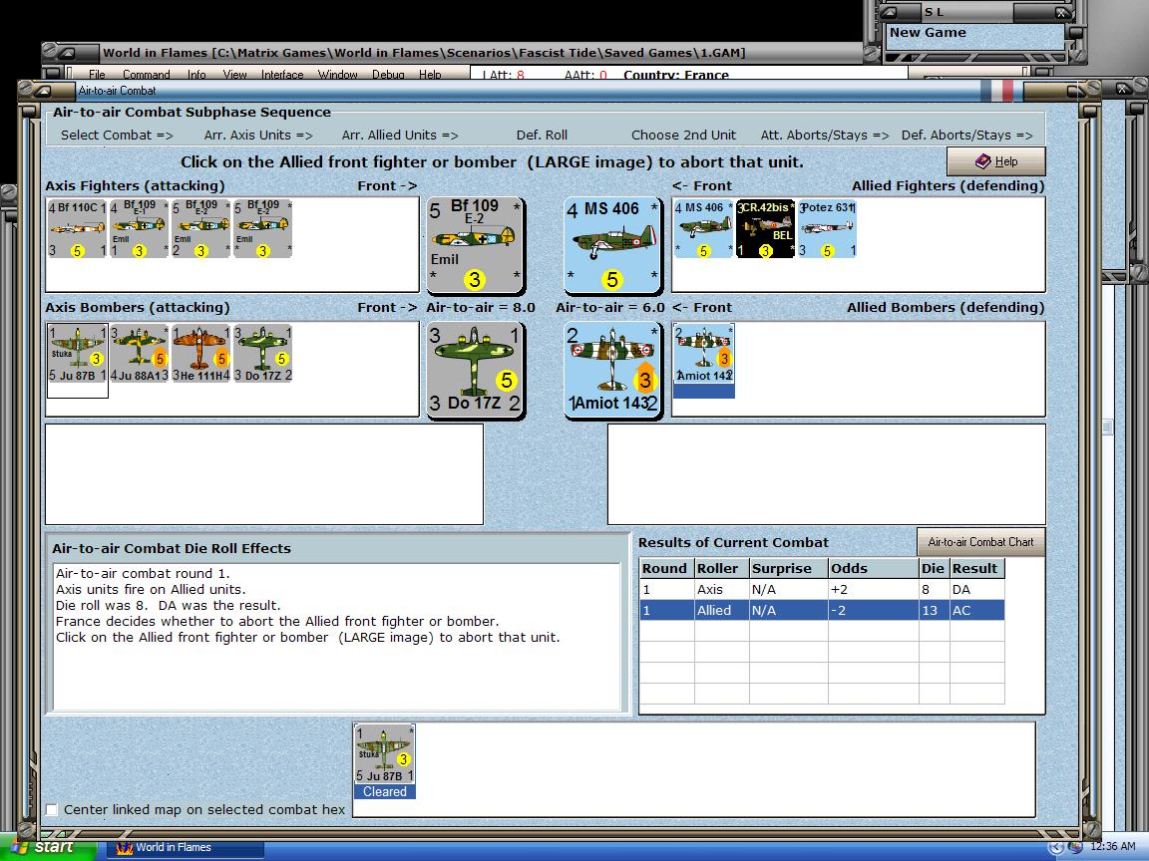Abort the large MS 406 Allied front fighter
Viewport: 1149px width, 861px height.
(x=612, y=244)
